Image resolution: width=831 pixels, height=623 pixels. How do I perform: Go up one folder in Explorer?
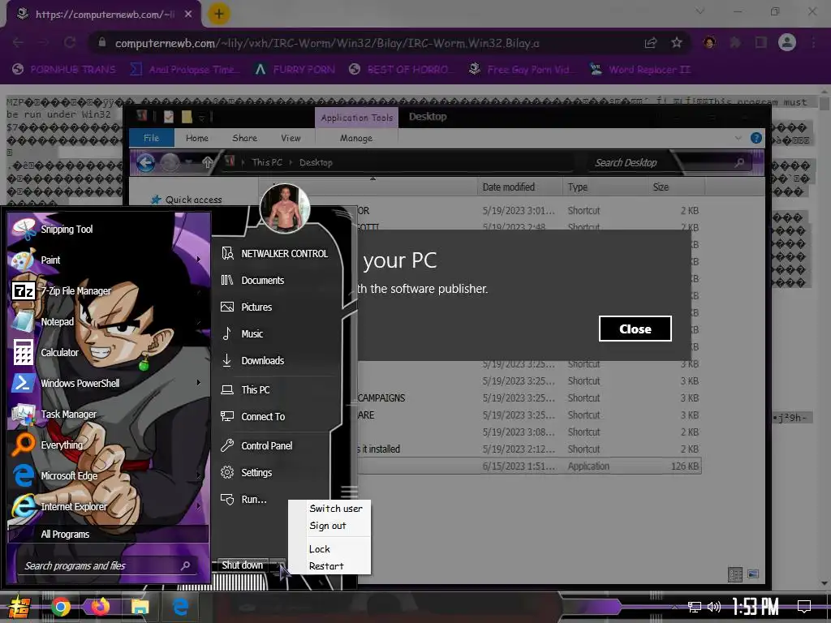(x=207, y=162)
